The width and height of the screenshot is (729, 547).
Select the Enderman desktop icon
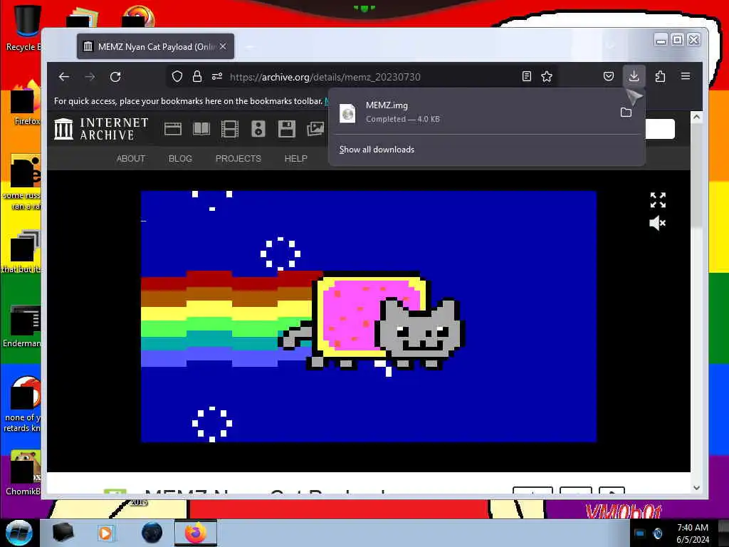tap(23, 325)
